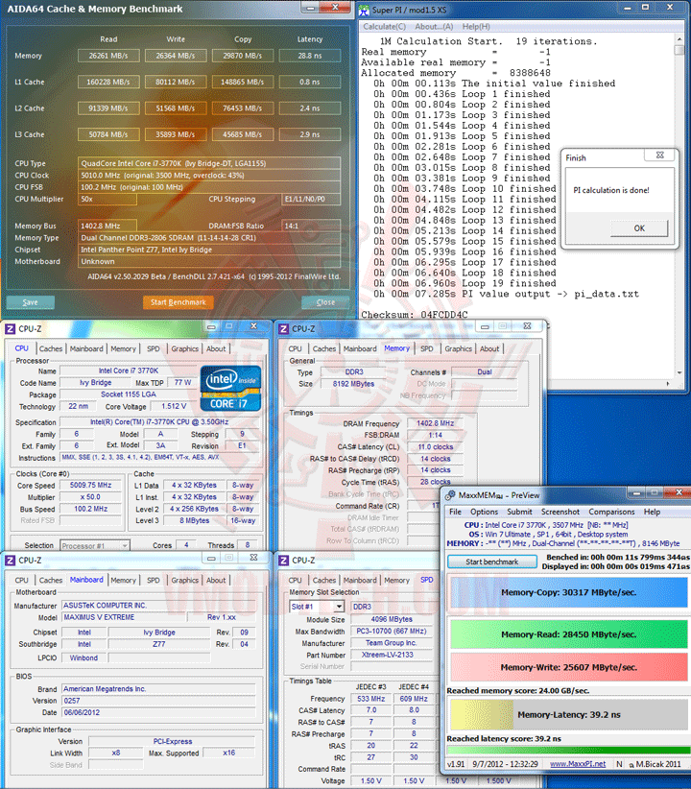Close the MaxxMEM PreView window

point(679,492)
